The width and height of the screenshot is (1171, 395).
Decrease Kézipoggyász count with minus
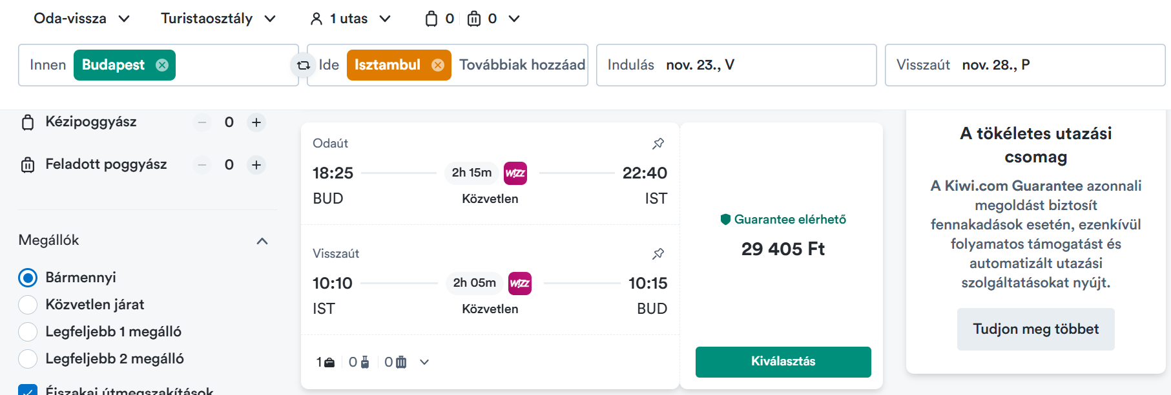coord(202,122)
